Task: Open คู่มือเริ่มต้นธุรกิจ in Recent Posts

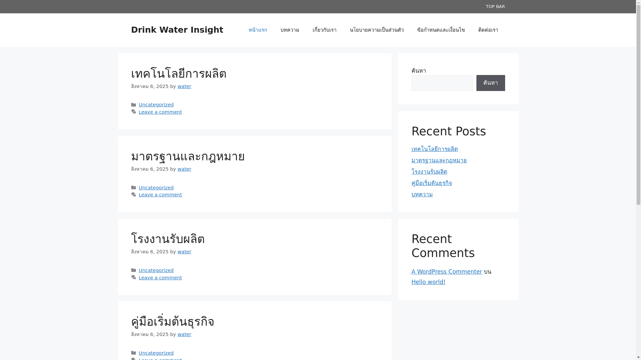Action: (x=431, y=183)
